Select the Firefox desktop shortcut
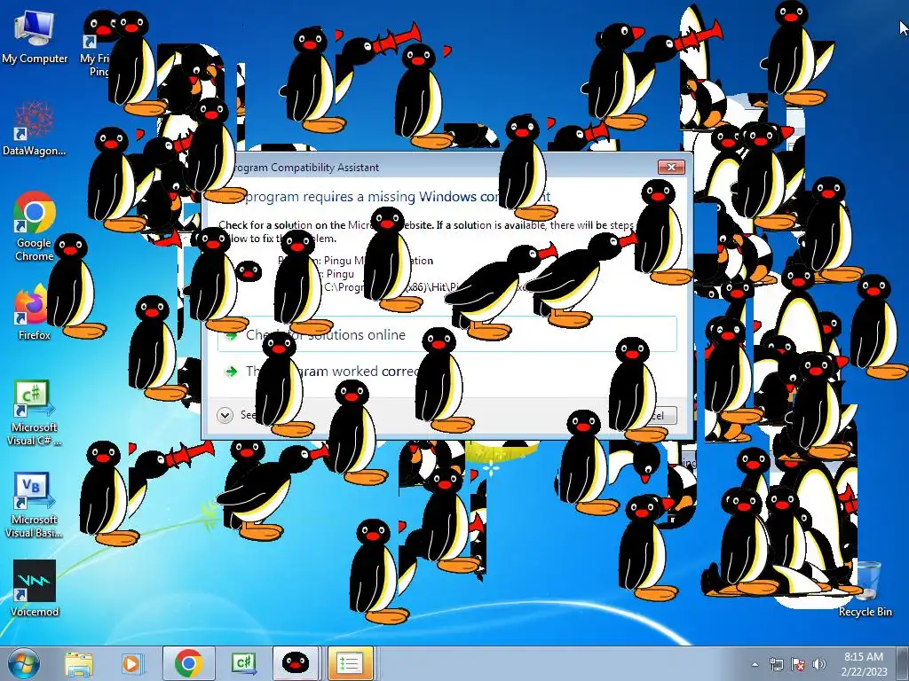The height and width of the screenshot is (681, 909). [x=33, y=313]
